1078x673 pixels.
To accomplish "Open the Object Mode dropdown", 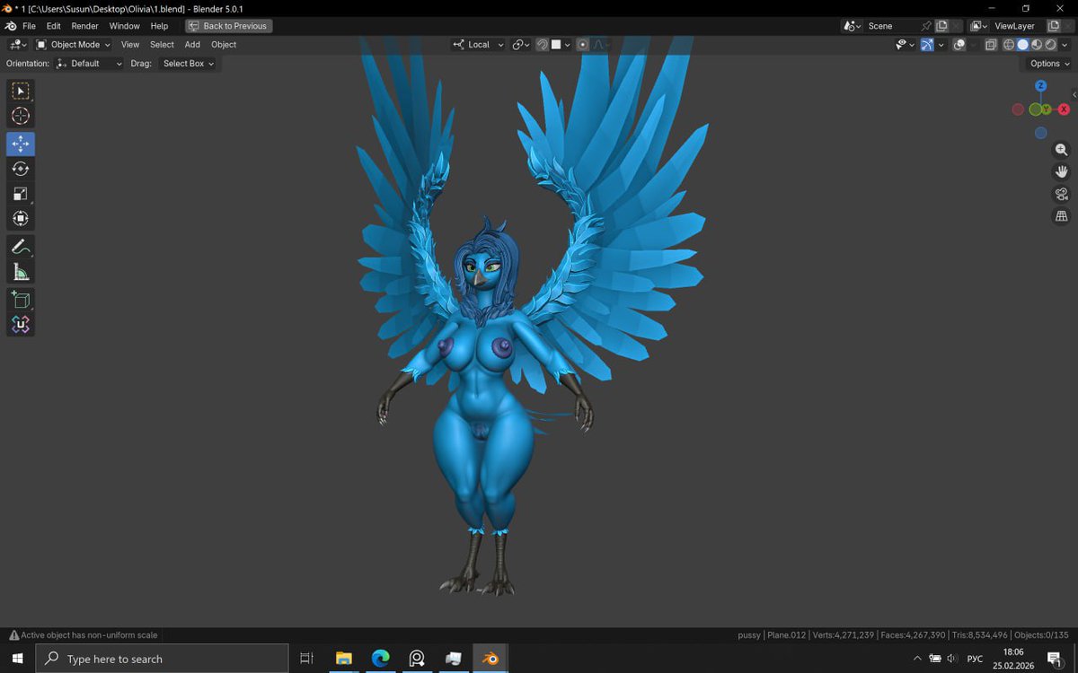I will (x=74, y=44).
